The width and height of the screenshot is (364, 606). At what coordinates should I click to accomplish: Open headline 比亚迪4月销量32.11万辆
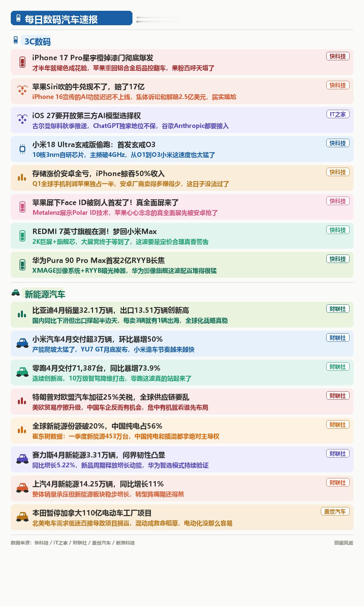pos(111,310)
